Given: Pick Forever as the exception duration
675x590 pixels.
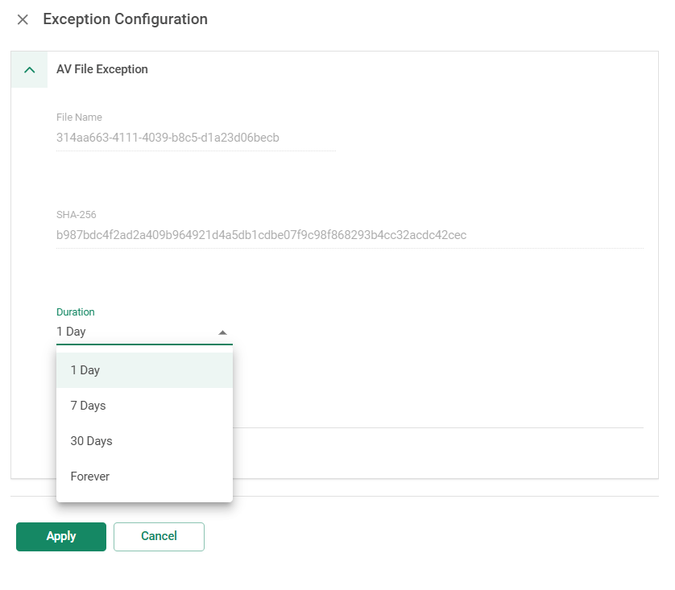Looking at the screenshot, I should tap(144, 477).
